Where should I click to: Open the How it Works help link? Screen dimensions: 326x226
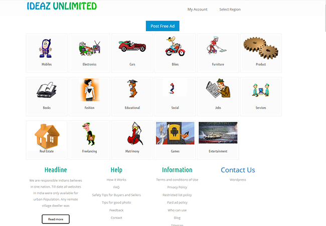[x=116, y=180]
